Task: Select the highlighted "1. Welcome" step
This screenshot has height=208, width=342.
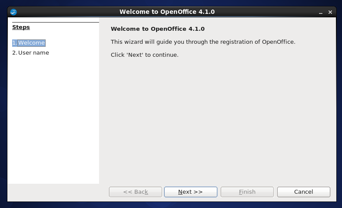Action: click(29, 43)
